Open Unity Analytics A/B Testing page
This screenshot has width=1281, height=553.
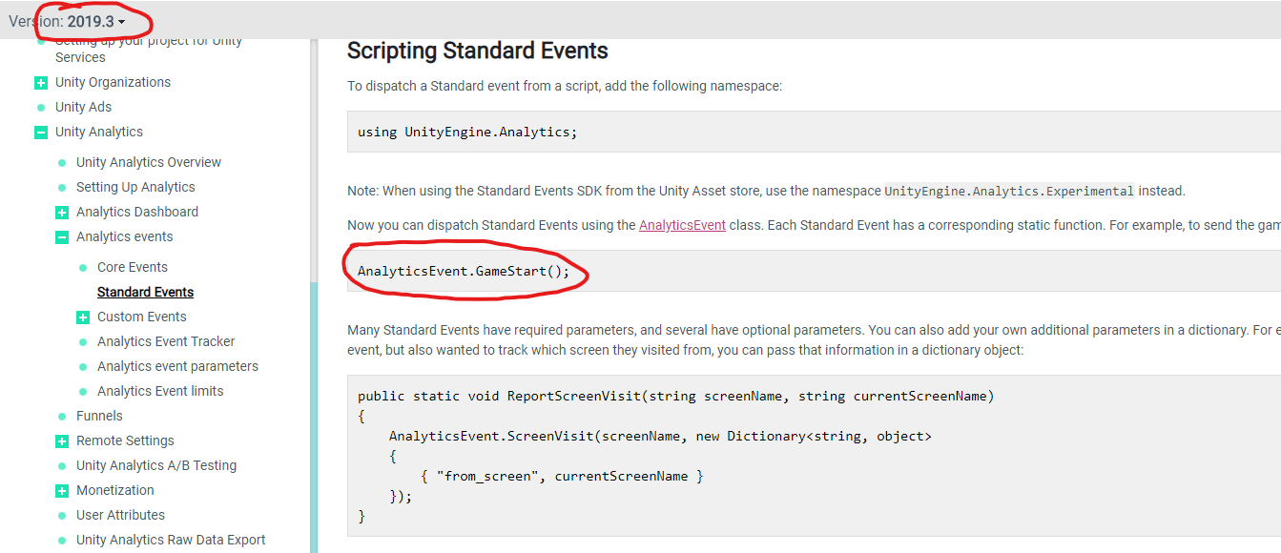(x=156, y=465)
